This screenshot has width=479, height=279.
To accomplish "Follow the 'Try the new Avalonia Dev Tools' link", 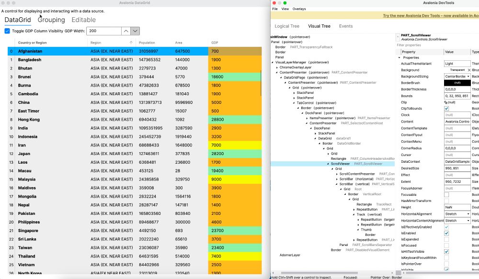I will click(x=431, y=16).
